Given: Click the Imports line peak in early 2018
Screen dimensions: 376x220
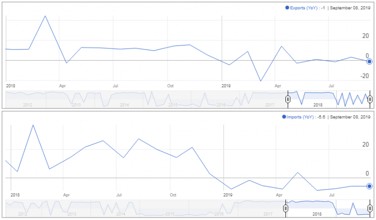Looking at the screenshot, I should point(33,125).
